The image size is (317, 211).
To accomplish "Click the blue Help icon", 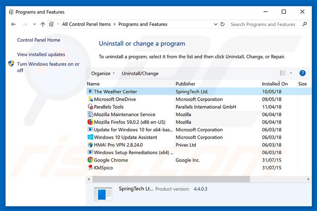I will click(303, 73).
